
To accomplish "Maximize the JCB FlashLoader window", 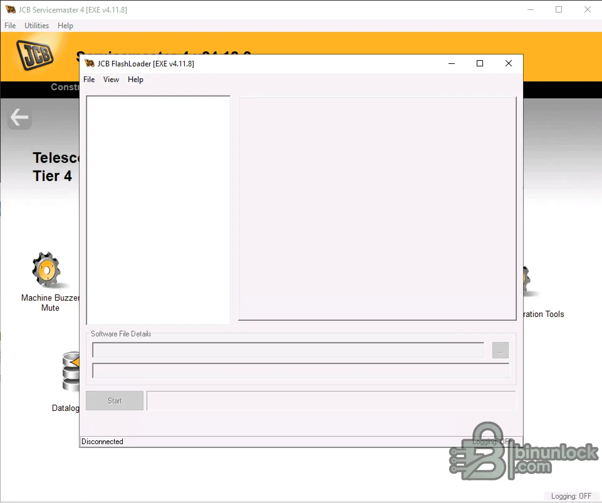I will (480, 64).
